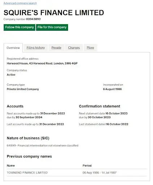Select company number 02043892

(x=33, y=19)
